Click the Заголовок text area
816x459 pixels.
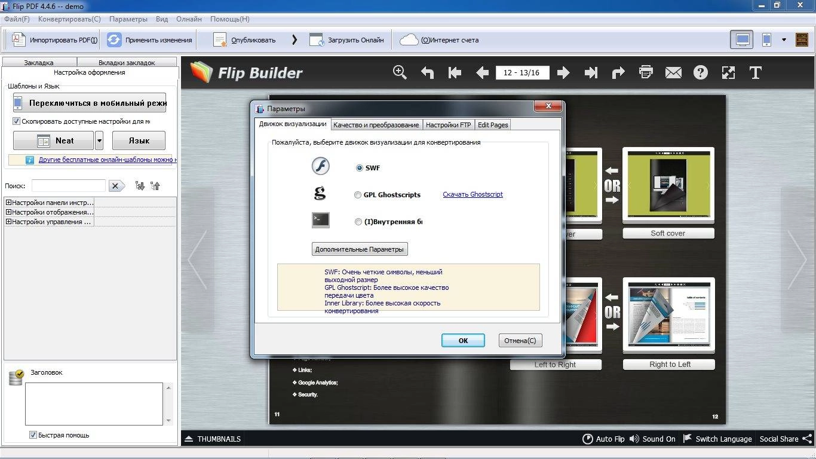94,404
